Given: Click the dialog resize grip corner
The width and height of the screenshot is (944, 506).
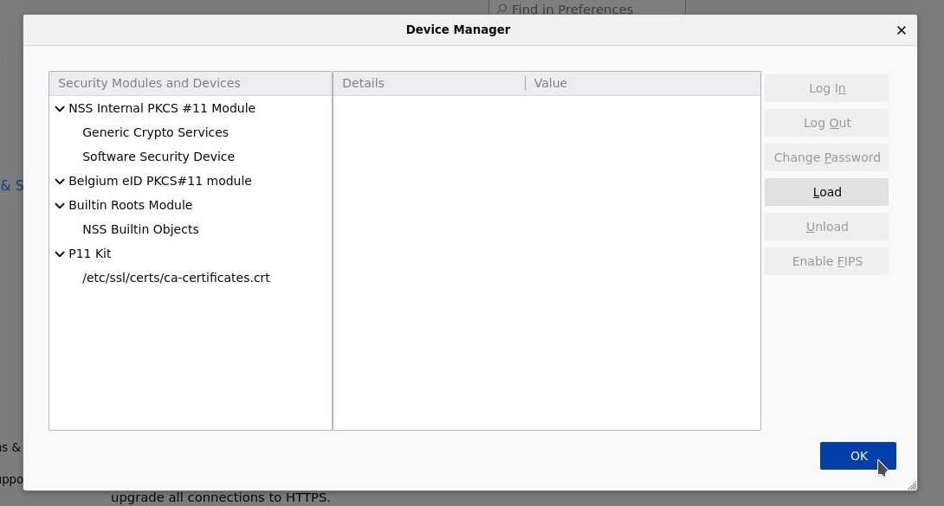Looking at the screenshot, I should coord(911,485).
